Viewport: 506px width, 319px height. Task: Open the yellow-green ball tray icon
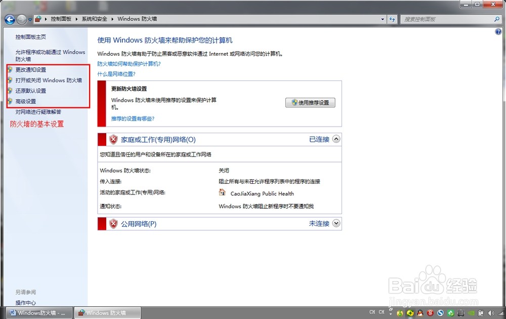coord(400,313)
